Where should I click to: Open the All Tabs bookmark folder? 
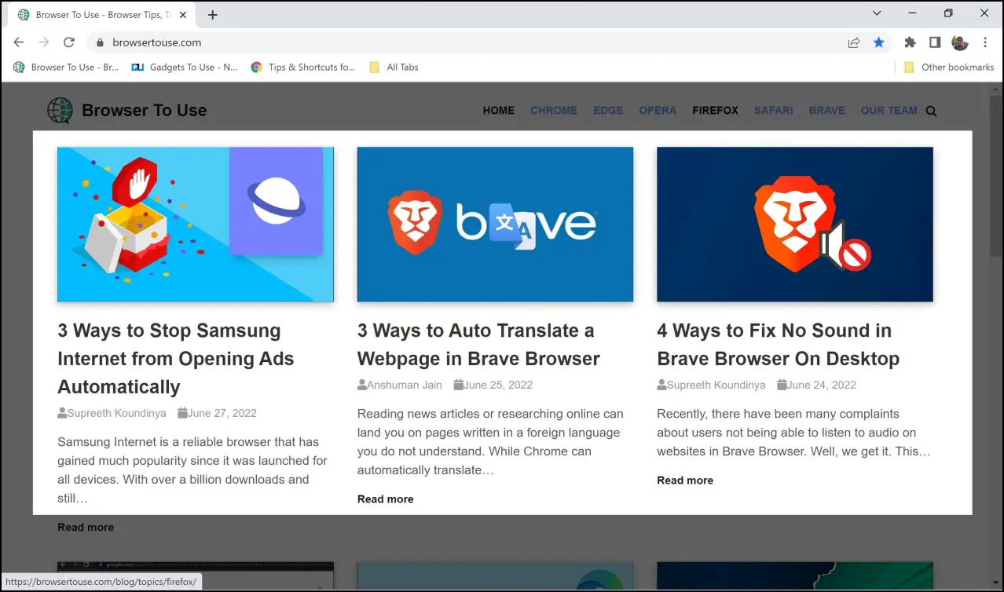(x=394, y=68)
